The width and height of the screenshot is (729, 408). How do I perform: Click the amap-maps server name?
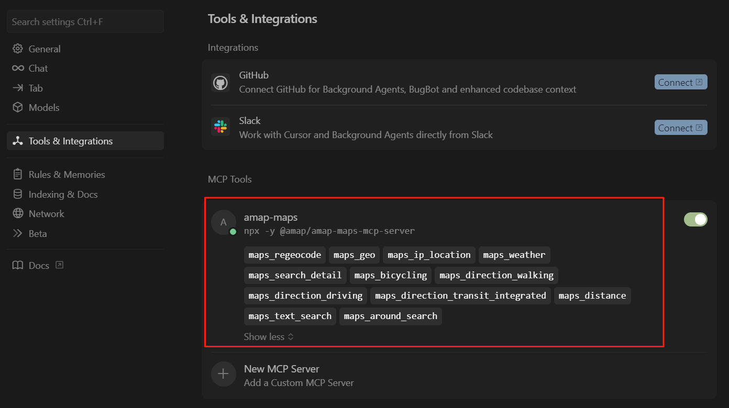[271, 217]
